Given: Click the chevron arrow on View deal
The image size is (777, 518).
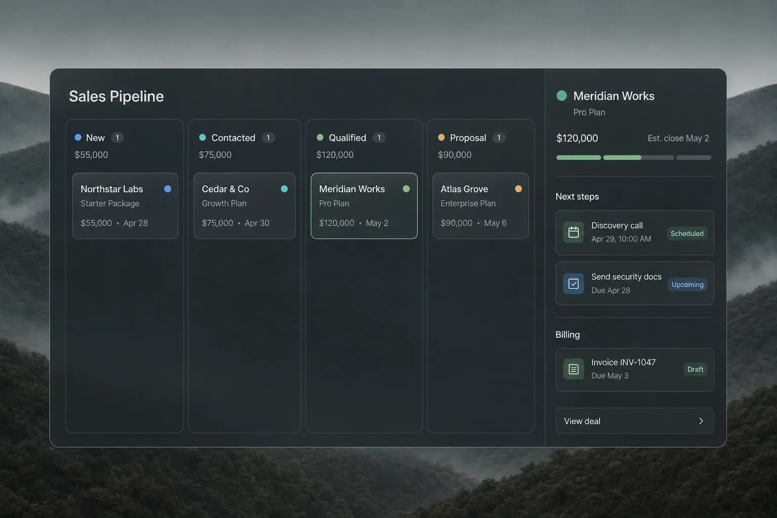Looking at the screenshot, I should click(x=701, y=421).
